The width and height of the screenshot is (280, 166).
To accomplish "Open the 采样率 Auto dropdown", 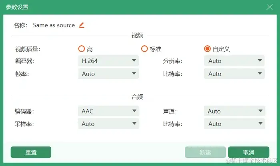I will pyautogui.click(x=108, y=124).
